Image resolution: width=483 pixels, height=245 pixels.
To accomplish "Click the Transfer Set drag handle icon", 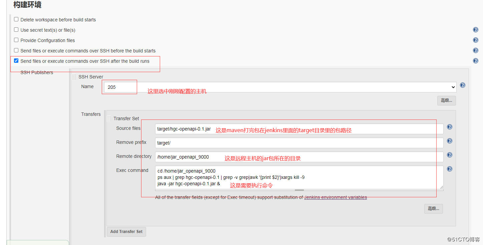I will tap(109, 119).
